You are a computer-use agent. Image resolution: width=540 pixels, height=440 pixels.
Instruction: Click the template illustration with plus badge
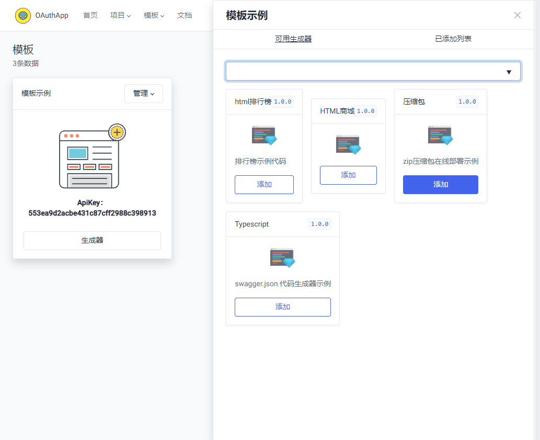pos(93,156)
